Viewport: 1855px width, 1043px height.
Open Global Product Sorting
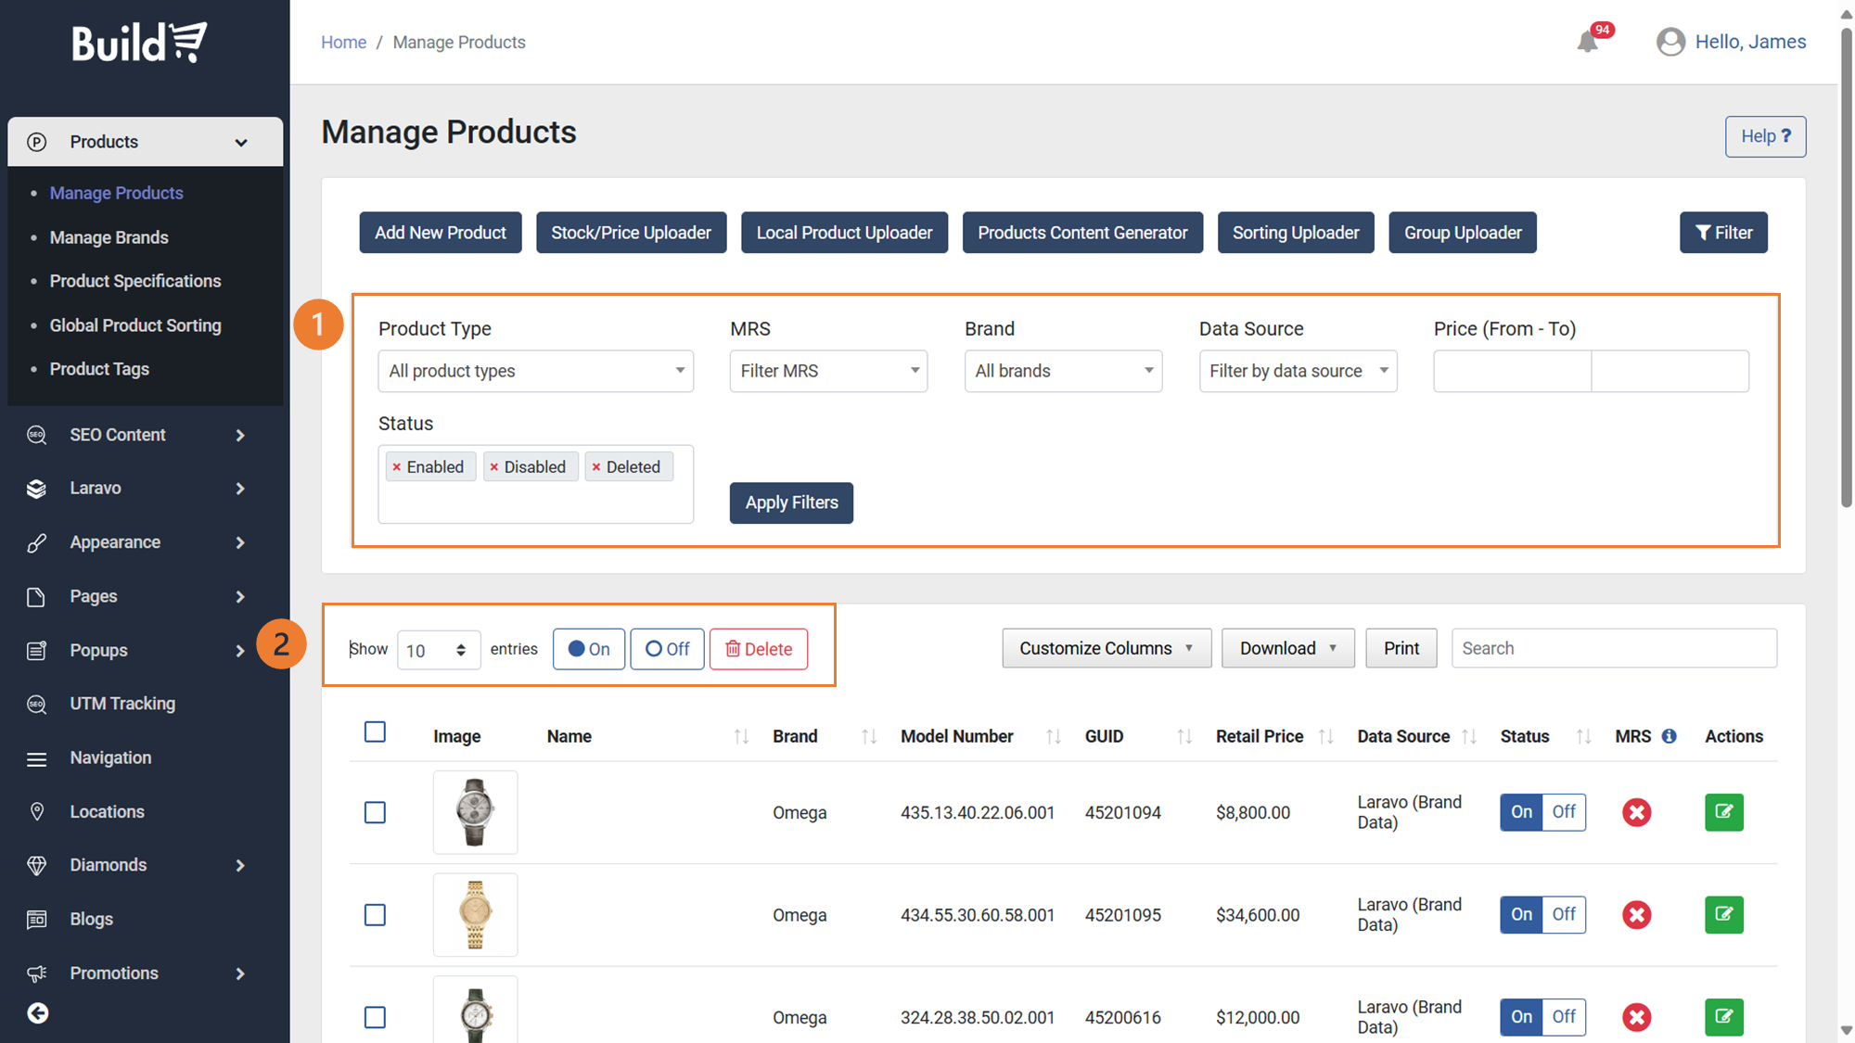[x=135, y=325]
